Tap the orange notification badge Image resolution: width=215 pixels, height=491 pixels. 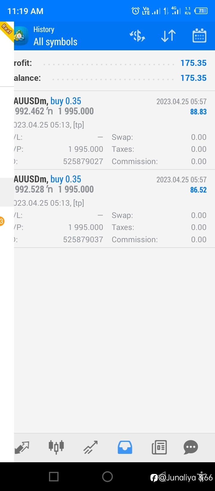click(x=2, y=222)
